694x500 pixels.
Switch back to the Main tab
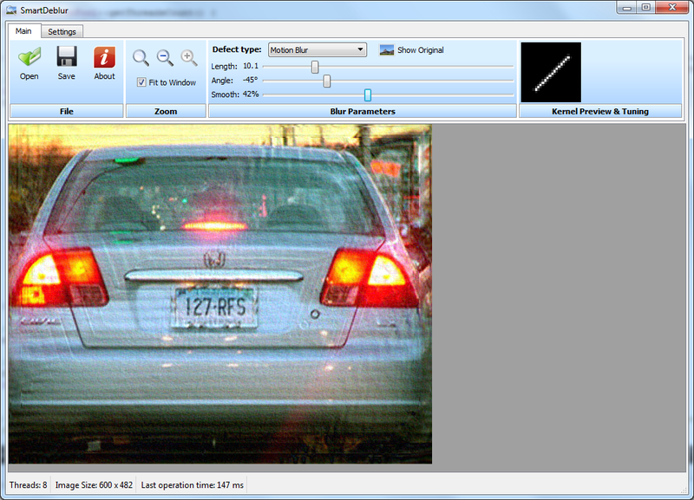point(23,30)
